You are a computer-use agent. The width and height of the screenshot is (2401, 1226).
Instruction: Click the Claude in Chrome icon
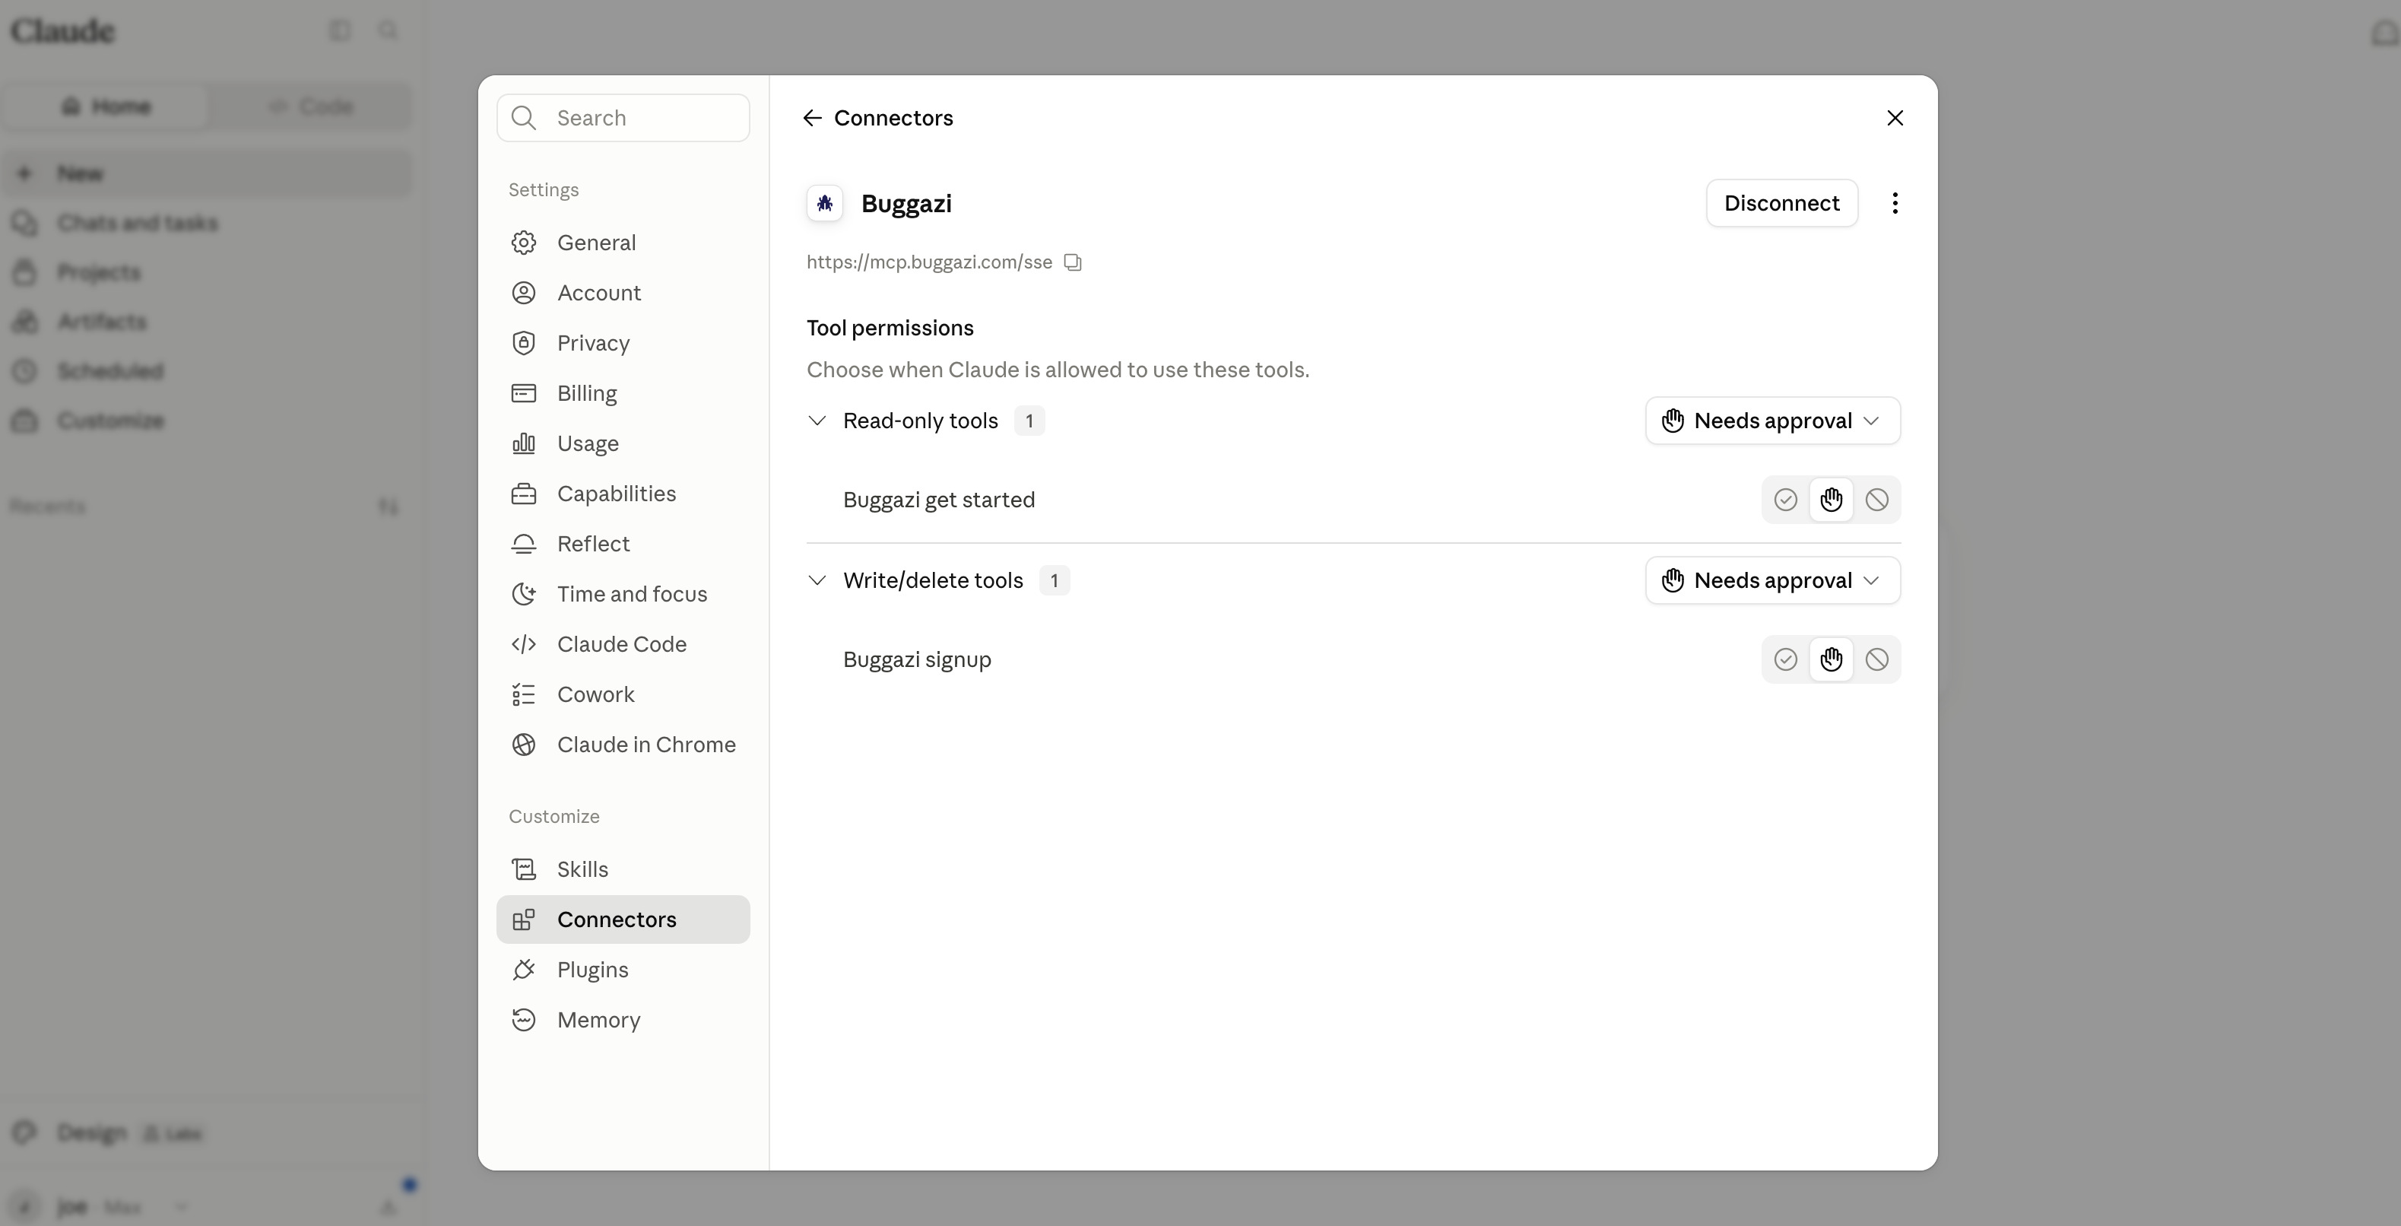click(524, 745)
